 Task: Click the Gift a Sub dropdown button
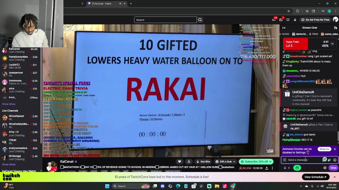pos(226,161)
